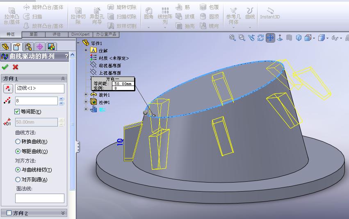Select the 扫描切除 swept cut tool
The image size is (349, 219).
[122, 16]
